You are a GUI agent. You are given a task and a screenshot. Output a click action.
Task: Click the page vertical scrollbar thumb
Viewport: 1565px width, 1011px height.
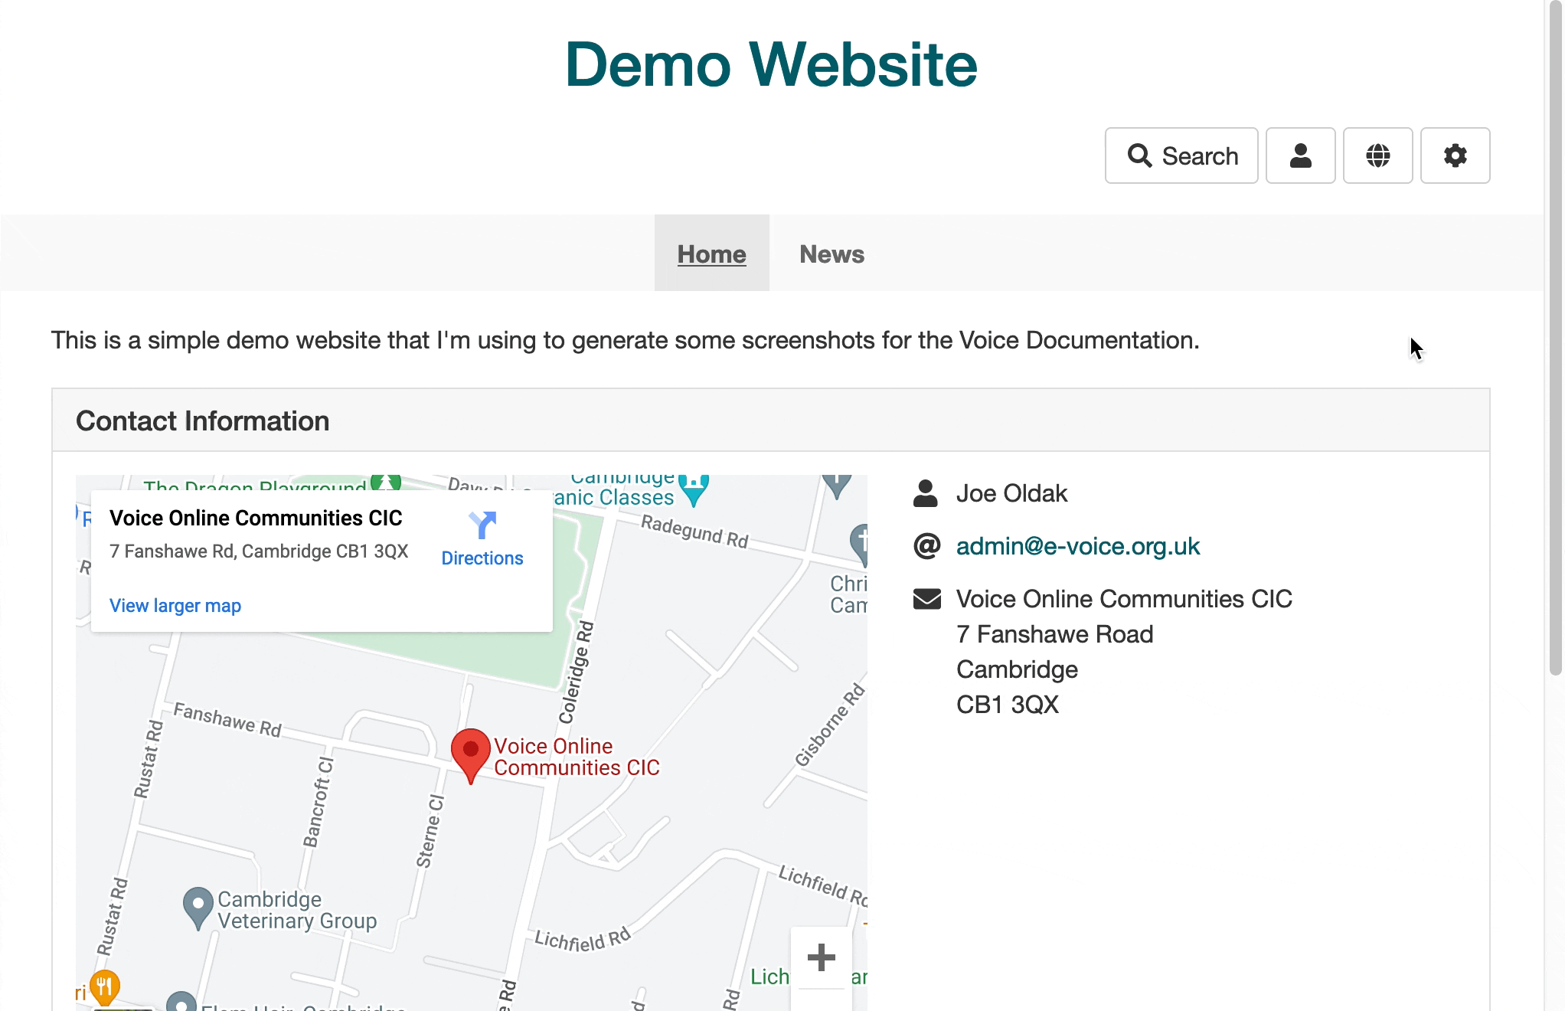click(1554, 337)
